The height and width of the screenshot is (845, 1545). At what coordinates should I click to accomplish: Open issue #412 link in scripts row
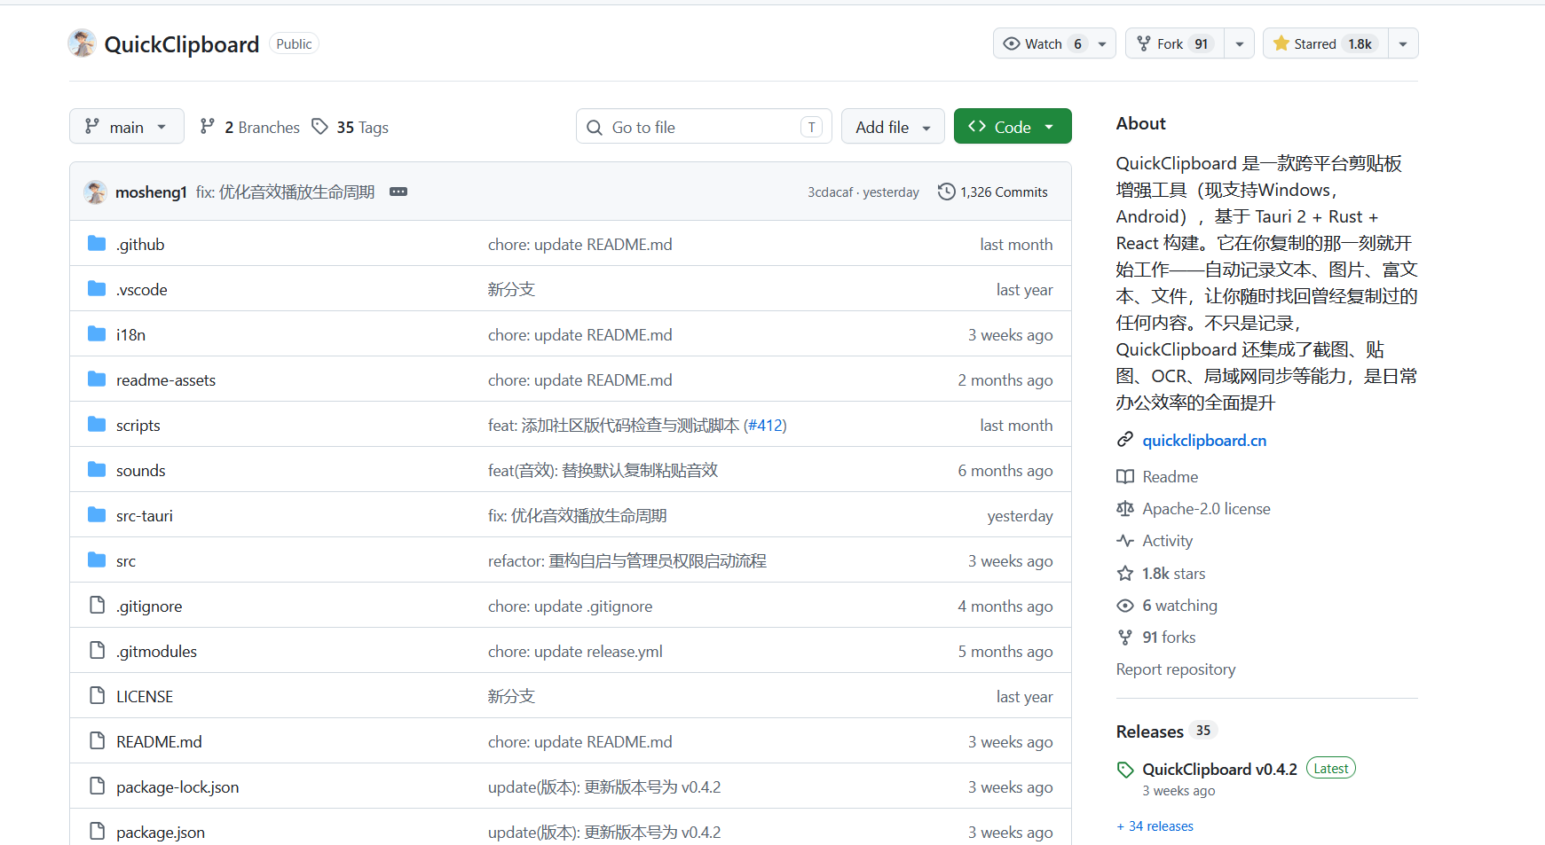(764, 425)
